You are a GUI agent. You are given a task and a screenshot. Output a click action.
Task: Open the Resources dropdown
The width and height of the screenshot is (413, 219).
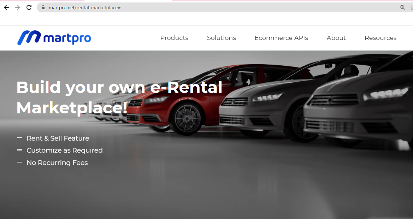point(380,38)
